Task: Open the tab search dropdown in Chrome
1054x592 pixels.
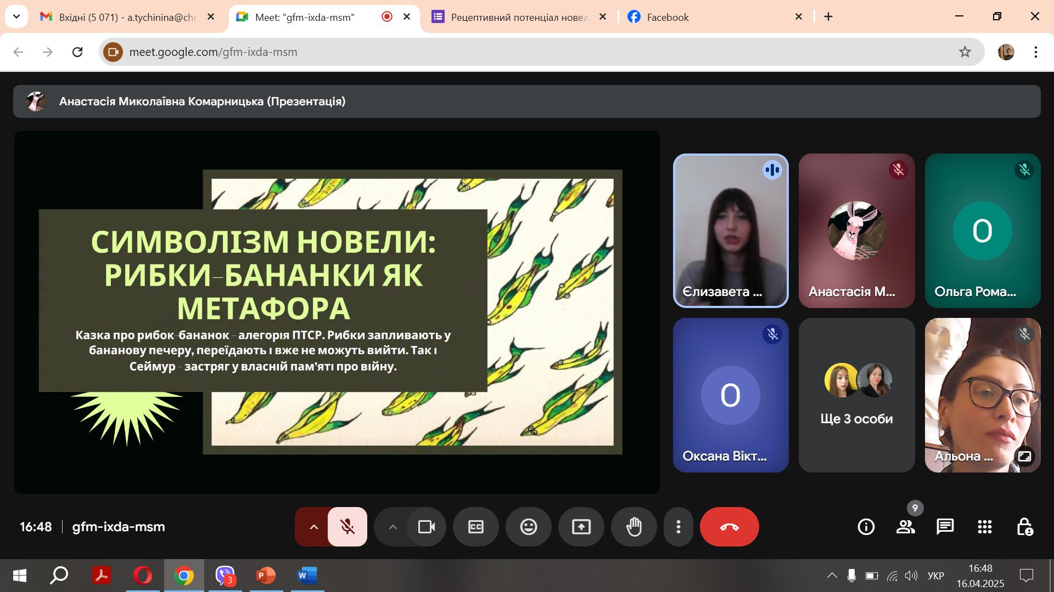Action: click(x=16, y=16)
